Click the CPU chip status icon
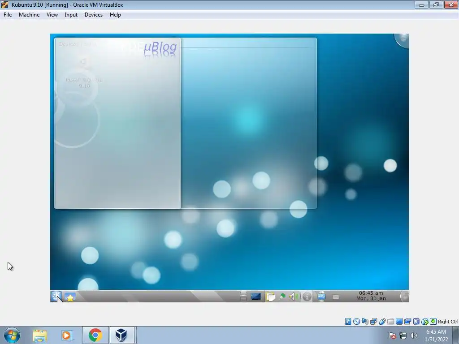The image size is (459, 344). click(416, 322)
